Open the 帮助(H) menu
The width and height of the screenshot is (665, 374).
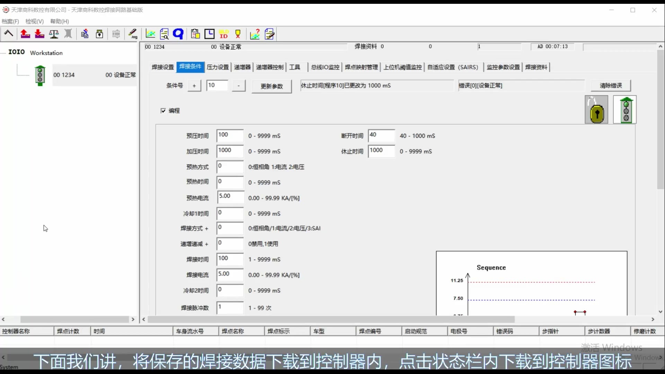pyautogui.click(x=60, y=21)
